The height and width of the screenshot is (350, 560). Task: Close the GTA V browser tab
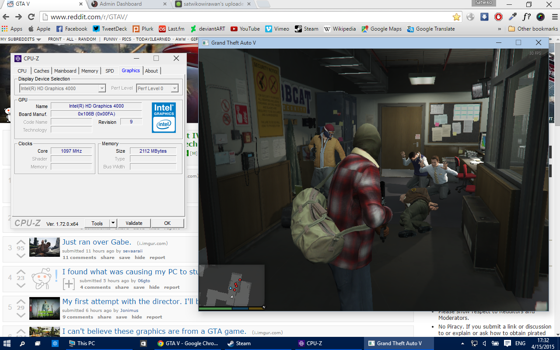pyautogui.click(x=81, y=4)
